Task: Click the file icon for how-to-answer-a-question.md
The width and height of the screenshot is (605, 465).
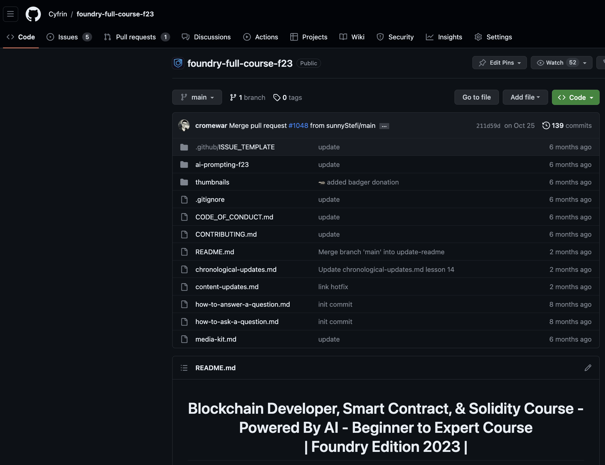Action: pos(184,304)
